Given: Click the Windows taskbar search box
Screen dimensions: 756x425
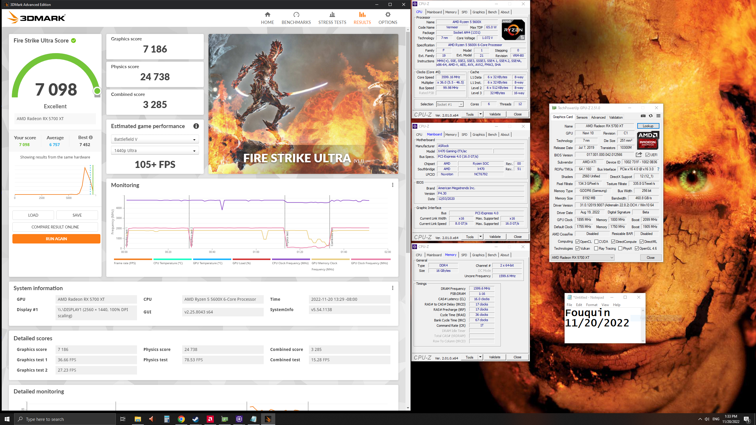Looking at the screenshot, I should [x=65, y=419].
